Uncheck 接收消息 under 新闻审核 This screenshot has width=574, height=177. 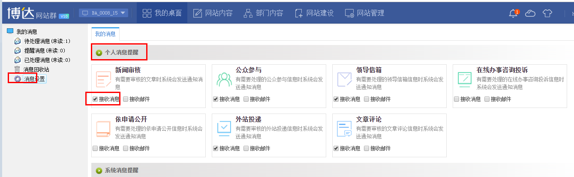coord(95,99)
